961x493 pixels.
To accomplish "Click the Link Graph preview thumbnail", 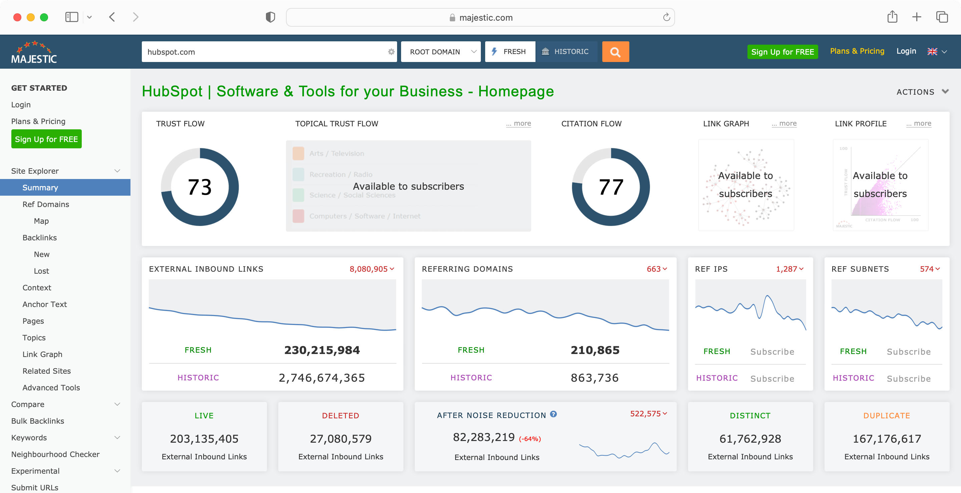I will point(746,185).
